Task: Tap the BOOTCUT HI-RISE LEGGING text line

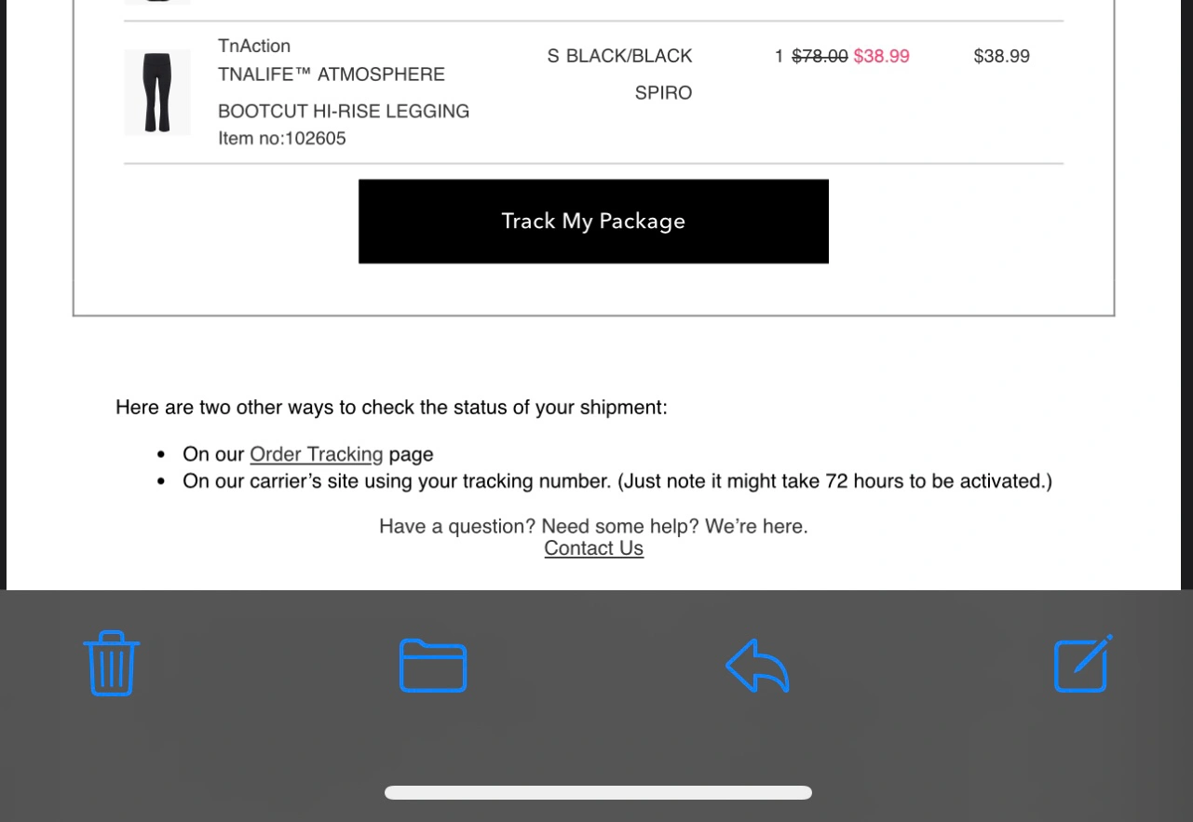Action: click(x=344, y=112)
